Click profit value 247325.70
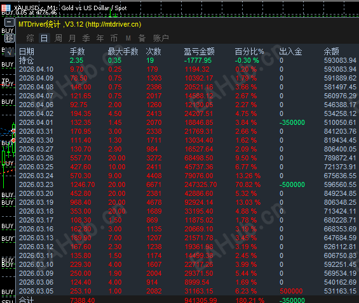This screenshot has width=359, height=303. (201, 184)
